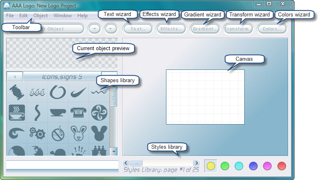318x180 pixels.
Task: Select the handprint shape
Action: 79,151
